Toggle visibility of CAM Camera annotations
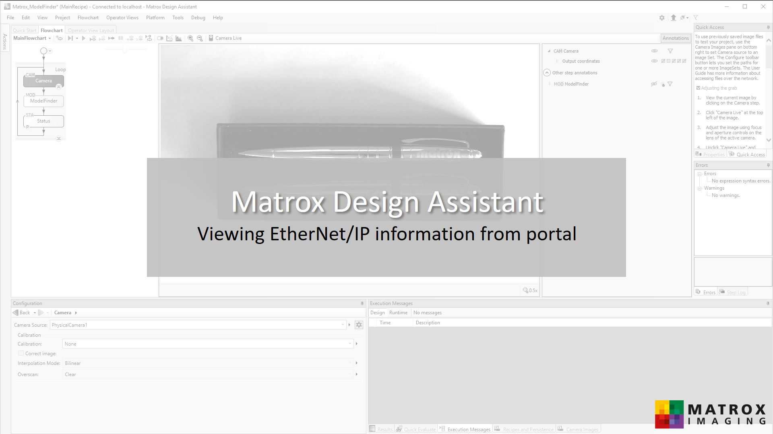This screenshot has height=434, width=773. click(x=655, y=51)
